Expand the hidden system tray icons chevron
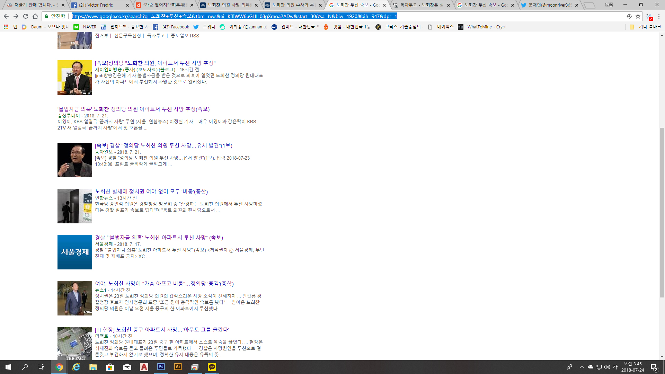 click(582, 367)
